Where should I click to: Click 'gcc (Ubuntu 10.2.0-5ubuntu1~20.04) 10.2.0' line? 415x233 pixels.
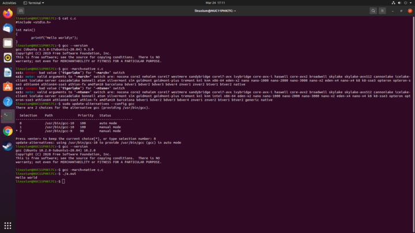click(x=55, y=150)
